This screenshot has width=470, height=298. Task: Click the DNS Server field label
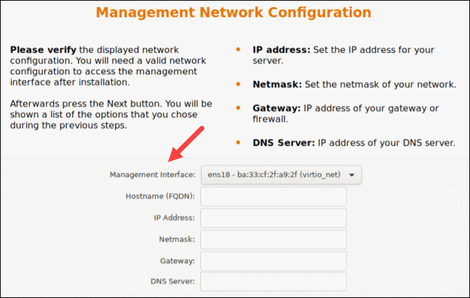pyautogui.click(x=172, y=282)
